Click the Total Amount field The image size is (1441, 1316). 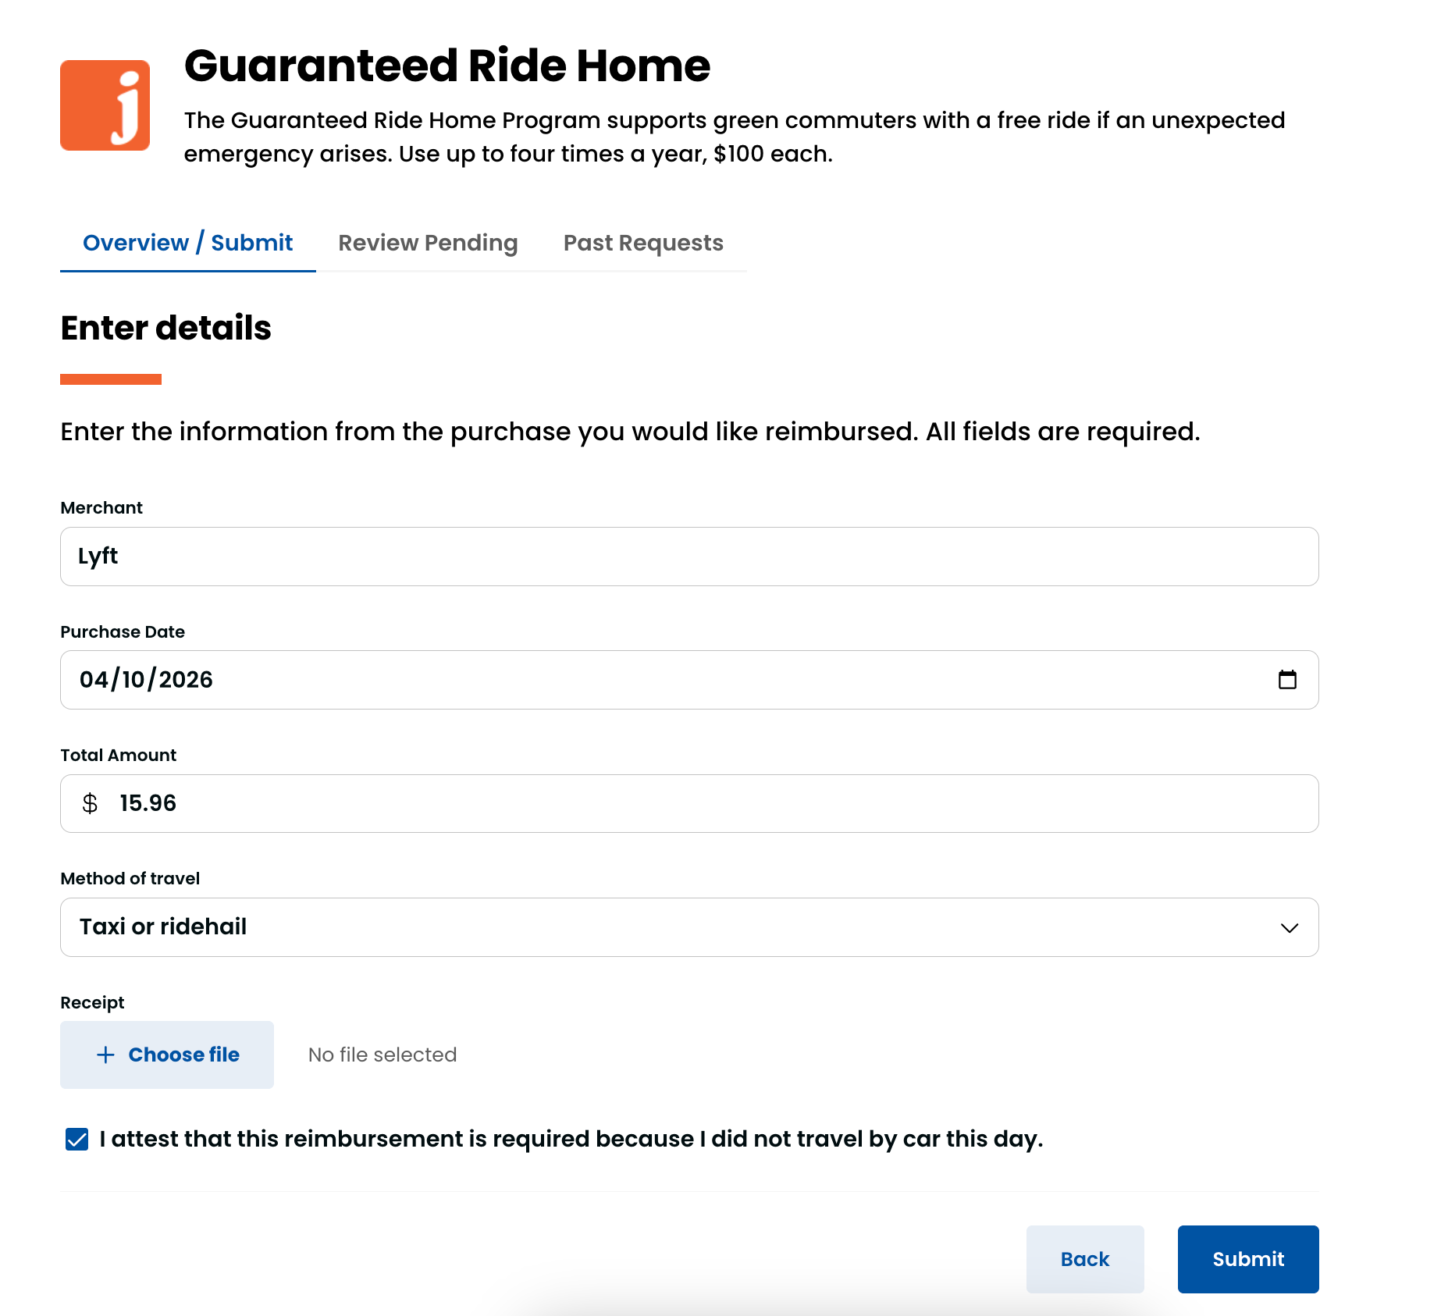[x=703, y=803]
